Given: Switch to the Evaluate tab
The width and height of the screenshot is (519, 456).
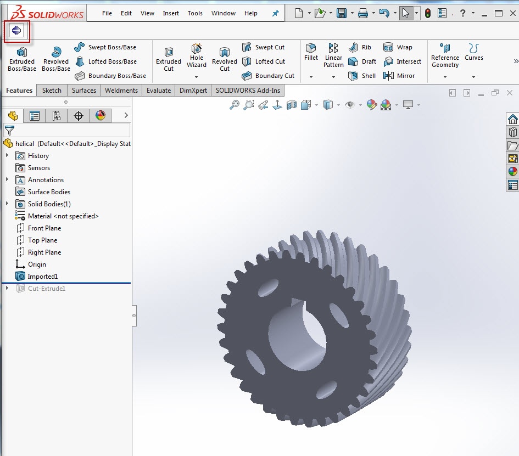Looking at the screenshot, I should pos(158,90).
